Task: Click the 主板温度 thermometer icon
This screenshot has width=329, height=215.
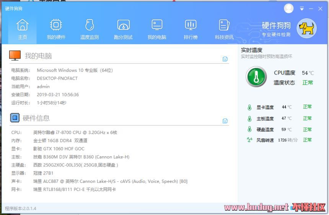Action: (x=249, y=119)
